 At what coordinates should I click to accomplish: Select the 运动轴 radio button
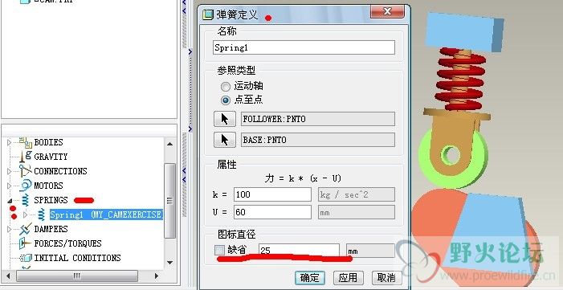click(226, 87)
